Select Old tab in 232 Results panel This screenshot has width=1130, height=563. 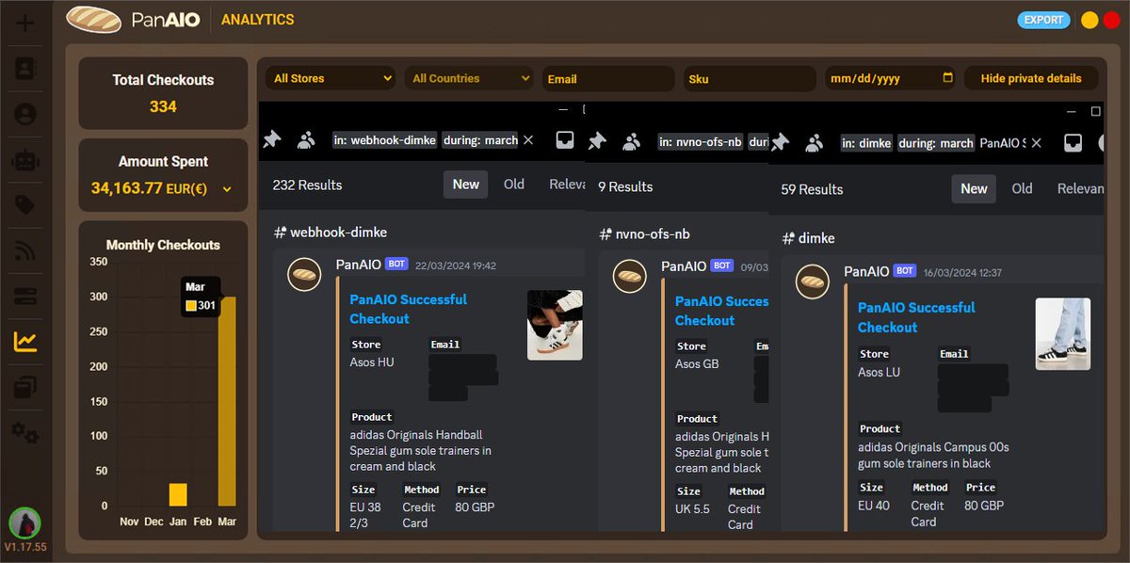point(514,185)
